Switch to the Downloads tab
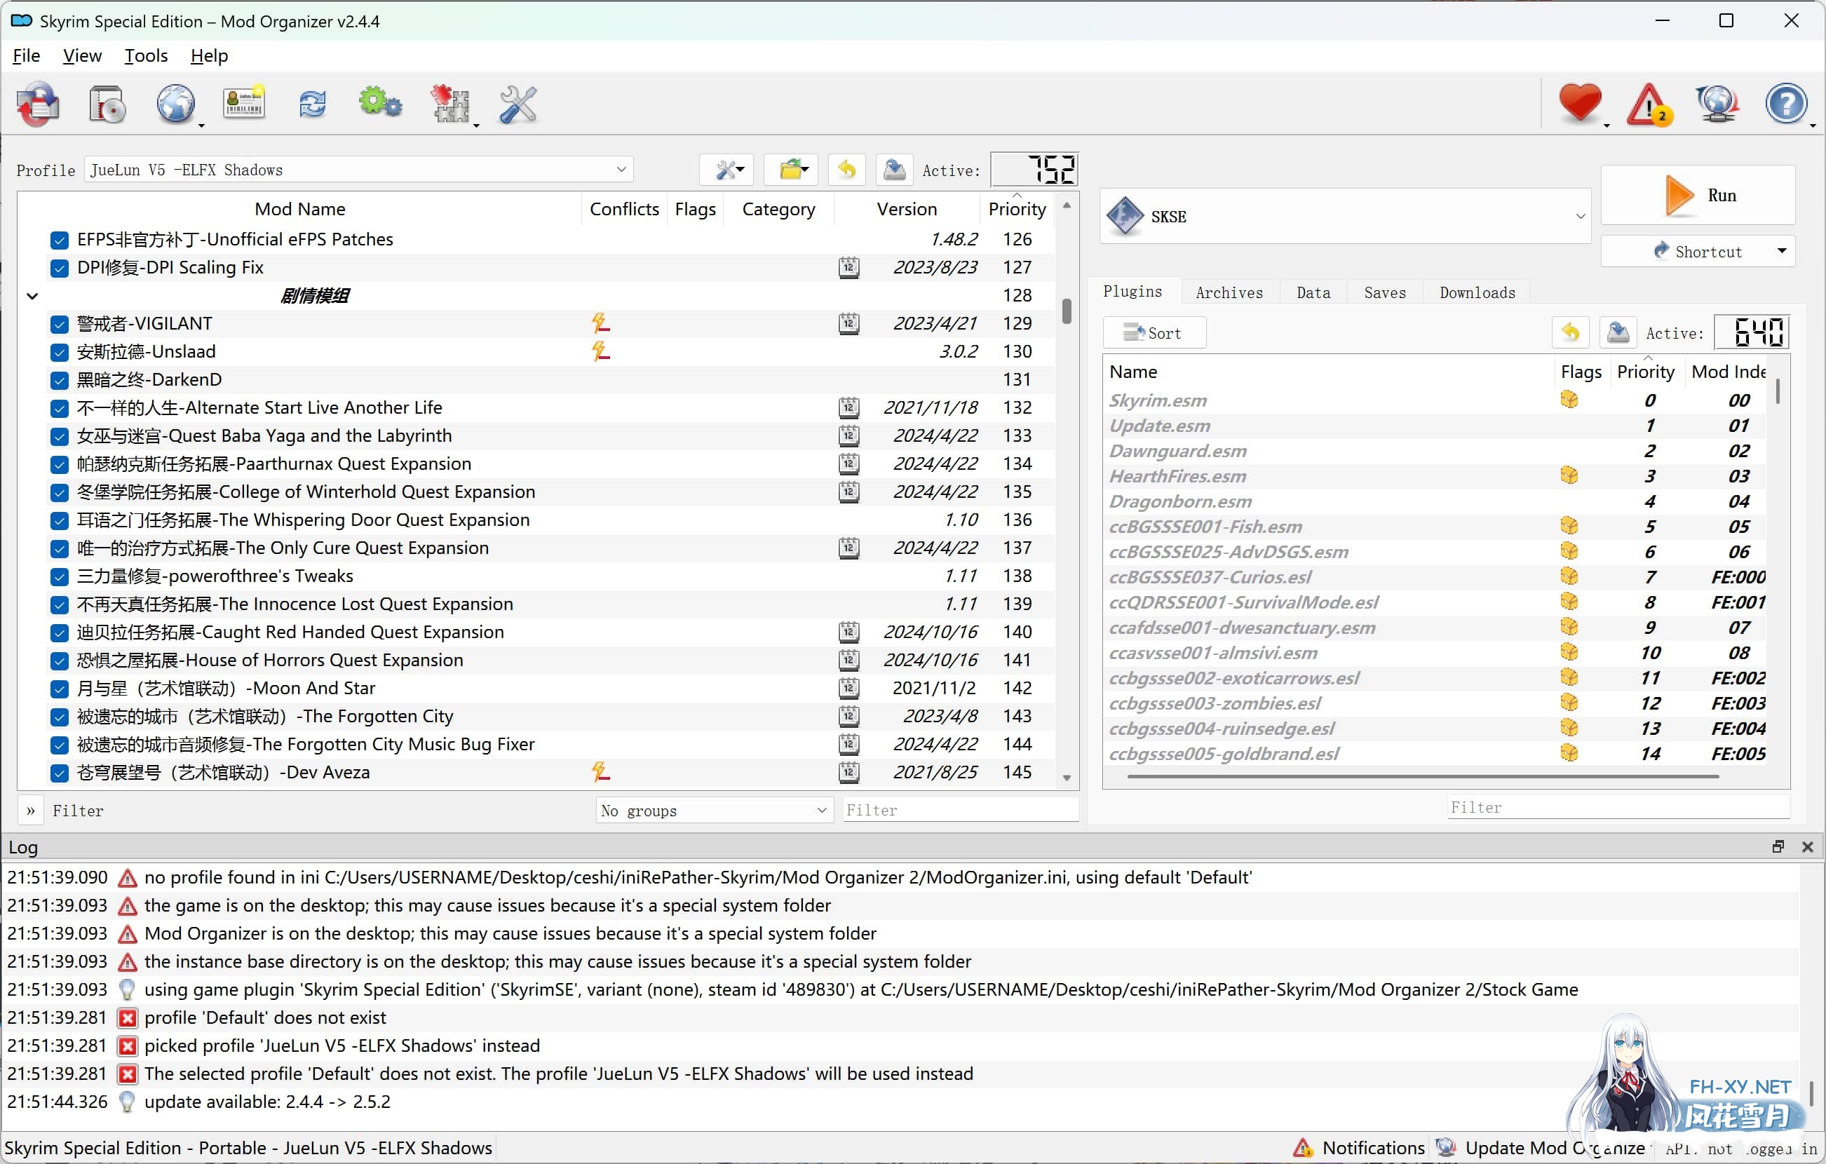1826x1164 pixels. click(x=1477, y=292)
